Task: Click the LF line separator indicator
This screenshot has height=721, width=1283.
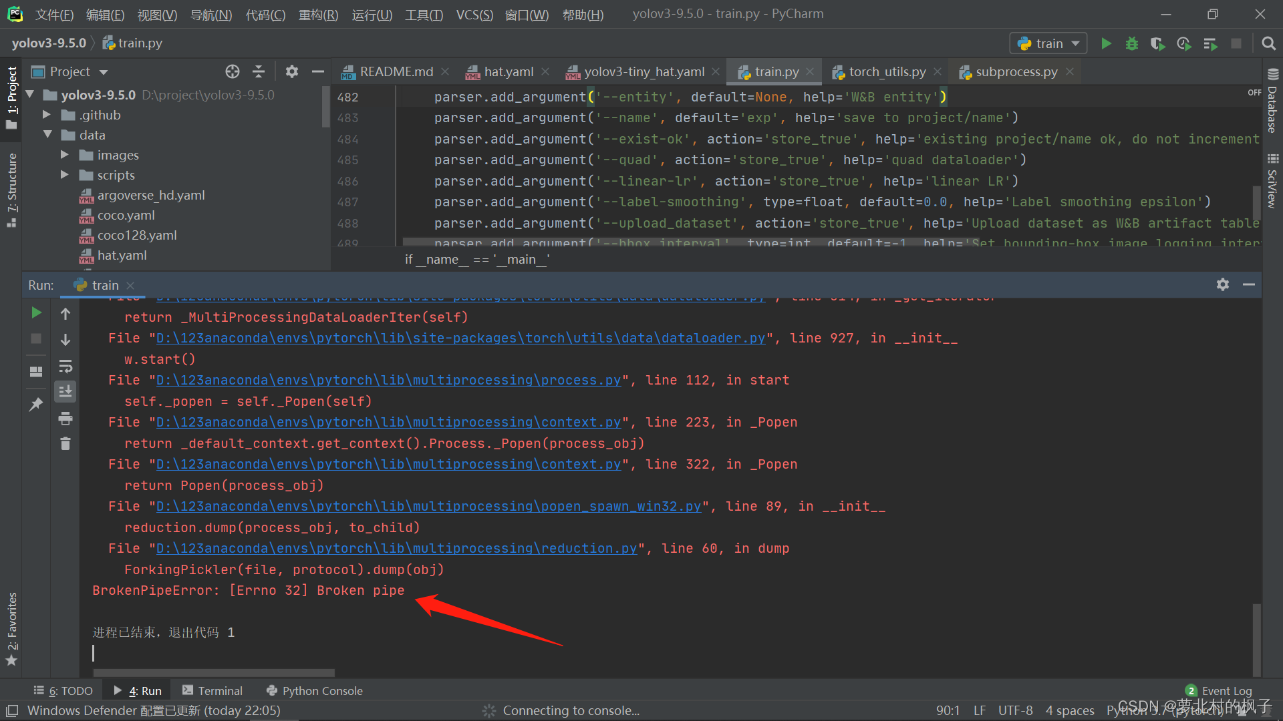Action: (980, 710)
